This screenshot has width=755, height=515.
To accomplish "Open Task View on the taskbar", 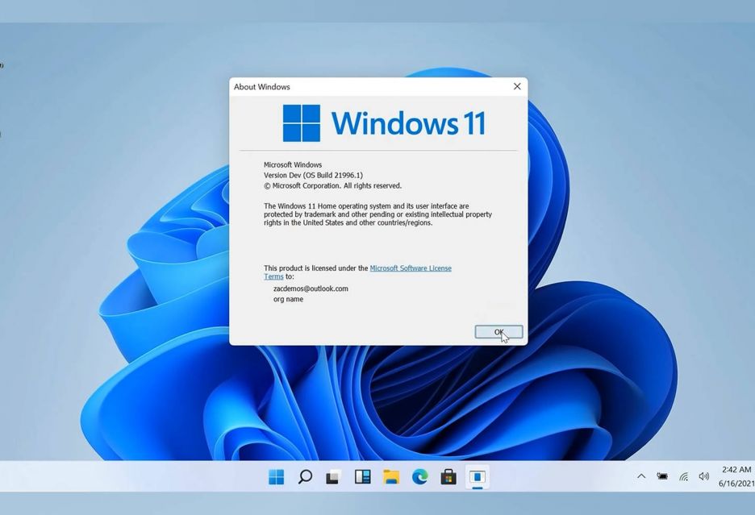I will pos(333,477).
